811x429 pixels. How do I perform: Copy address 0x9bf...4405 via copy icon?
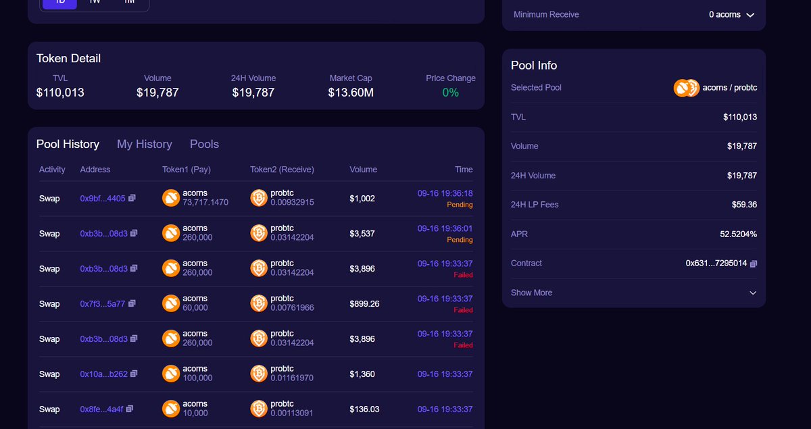[x=132, y=198]
